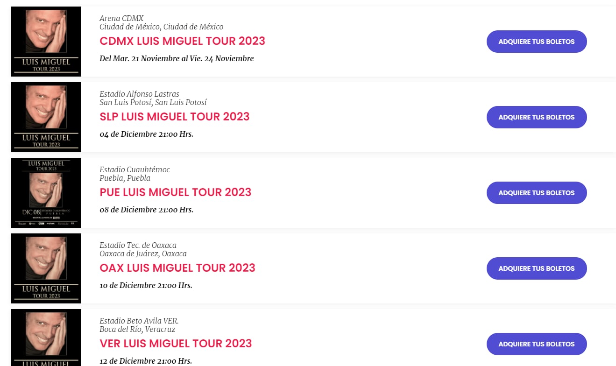
Task: Click the San Luis Potosí event poster image
Action: tap(46, 117)
